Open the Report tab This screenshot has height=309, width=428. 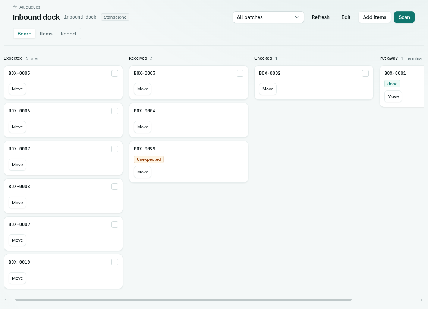pos(69,34)
